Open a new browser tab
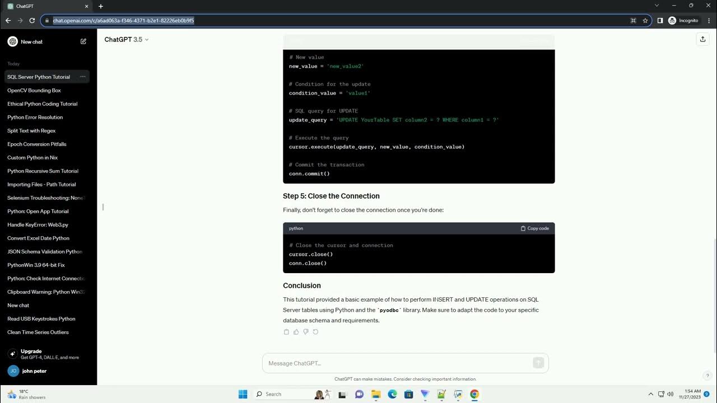The image size is (717, 403). pos(101,6)
